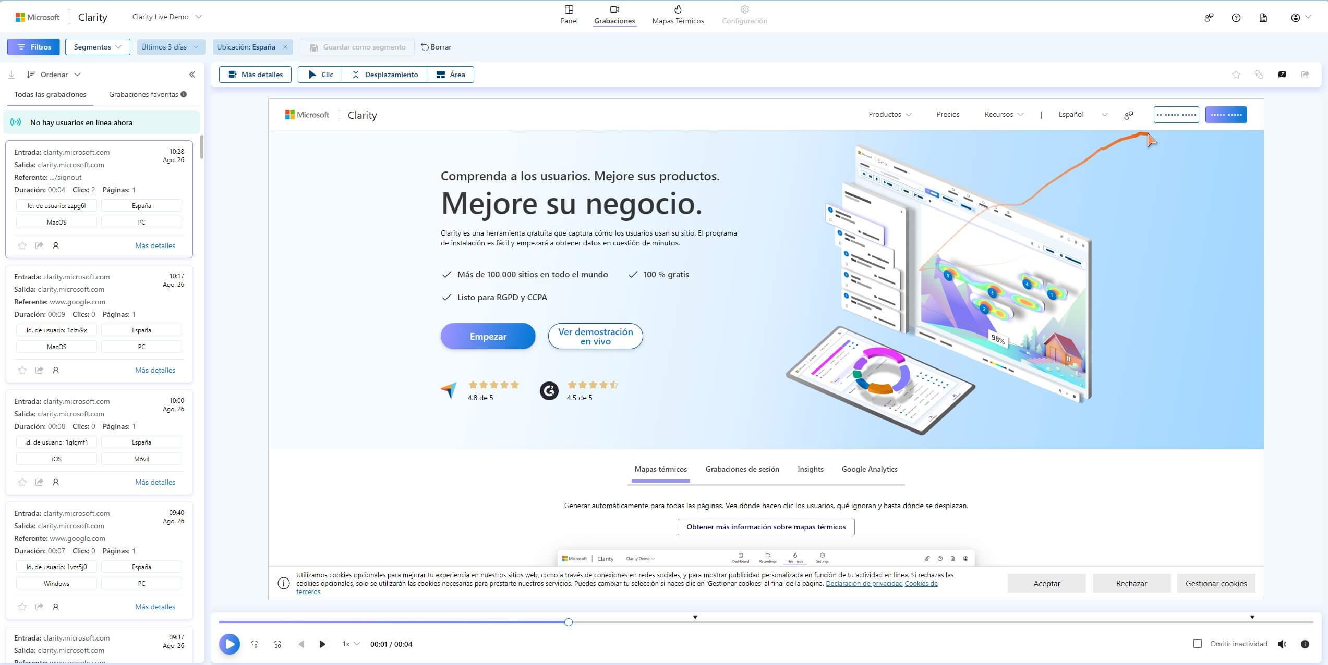Open the team sharing icon in the header
The image size is (1328, 665).
(1209, 18)
